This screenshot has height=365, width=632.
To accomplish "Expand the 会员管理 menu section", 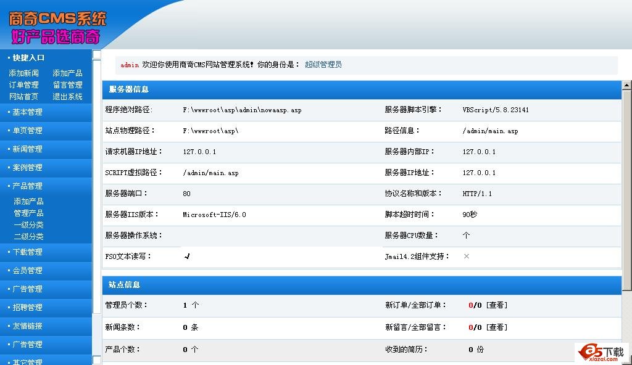I will click(28, 271).
